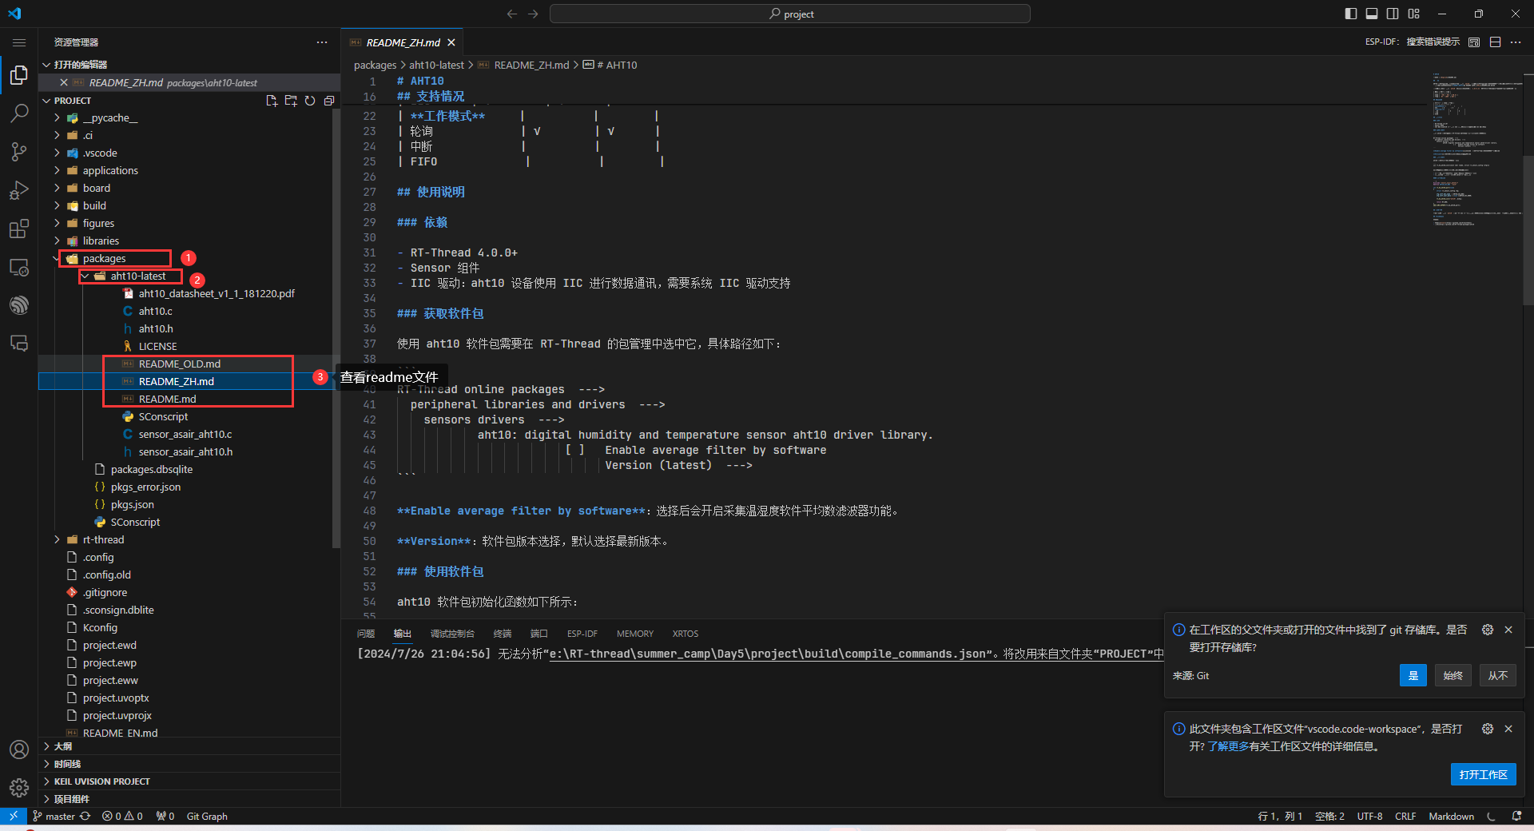Viewport: 1534px width, 831px height.
Task: Open the Remote Explorer view
Action: 19,267
